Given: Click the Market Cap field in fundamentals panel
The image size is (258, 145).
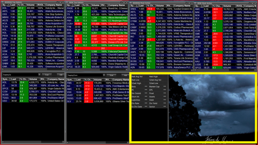Looking at the screenshot, I should point(158,87).
